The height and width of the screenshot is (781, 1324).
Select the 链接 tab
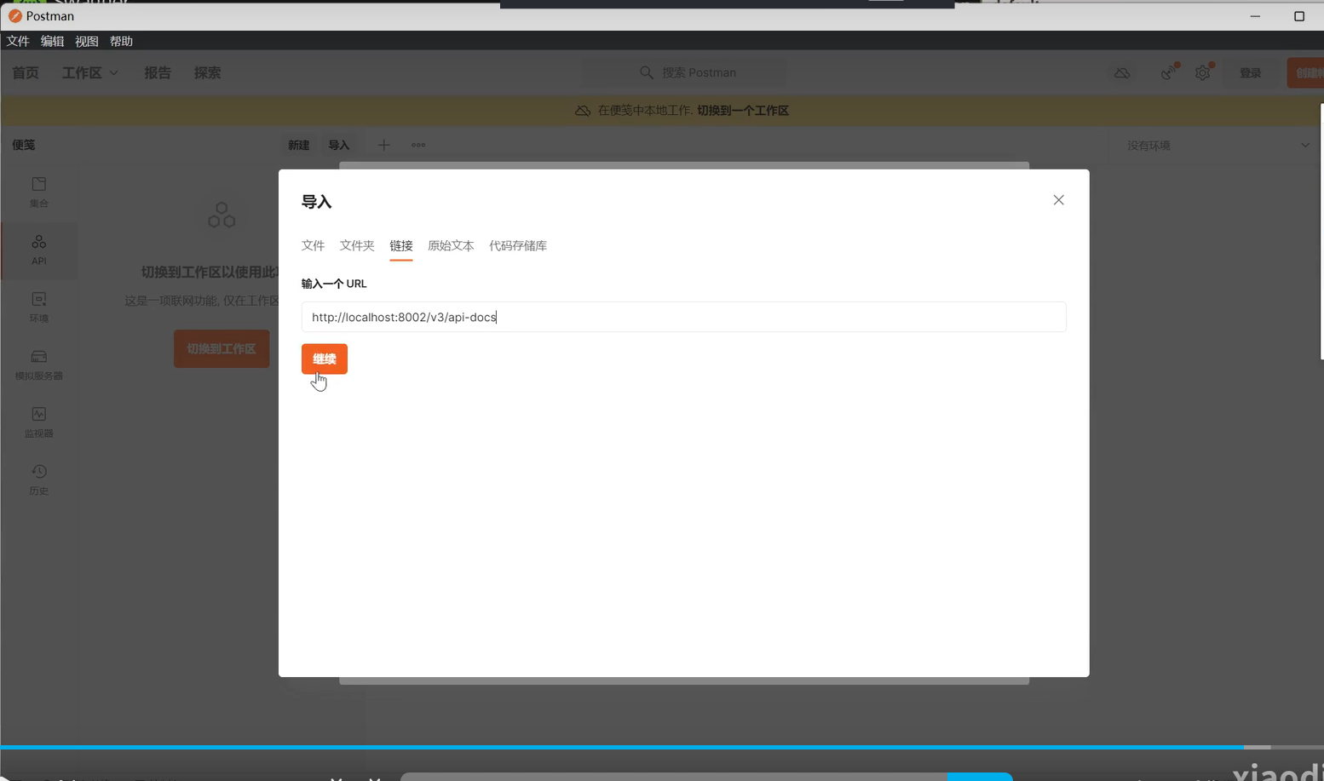(401, 245)
